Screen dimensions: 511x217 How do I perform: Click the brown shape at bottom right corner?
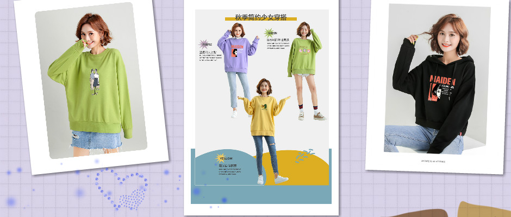[x=478, y=209]
